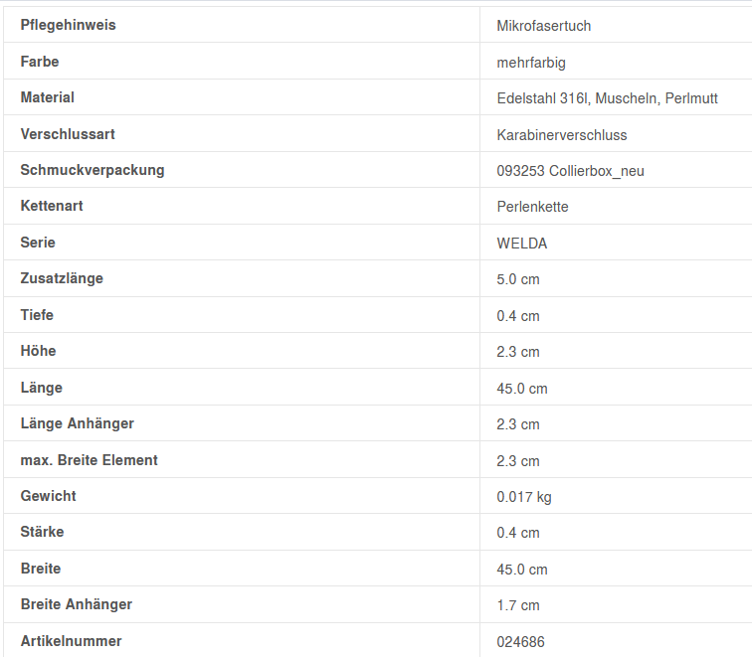Select the 5.0 cm value
The height and width of the screenshot is (657, 752).
click(518, 279)
